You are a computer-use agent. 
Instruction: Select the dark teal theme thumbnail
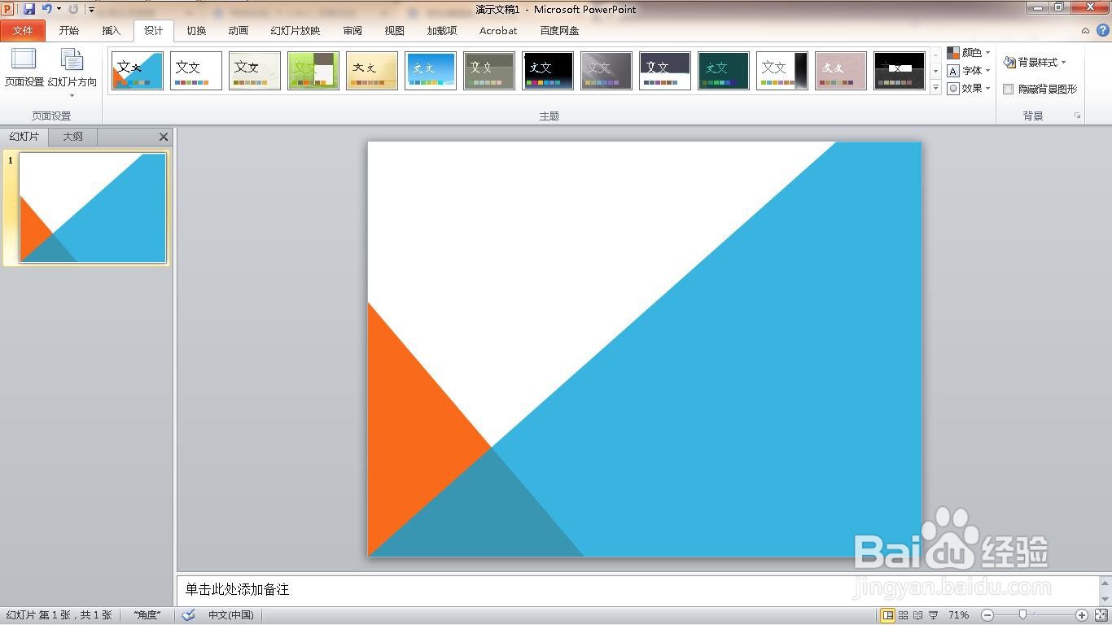[x=724, y=71]
